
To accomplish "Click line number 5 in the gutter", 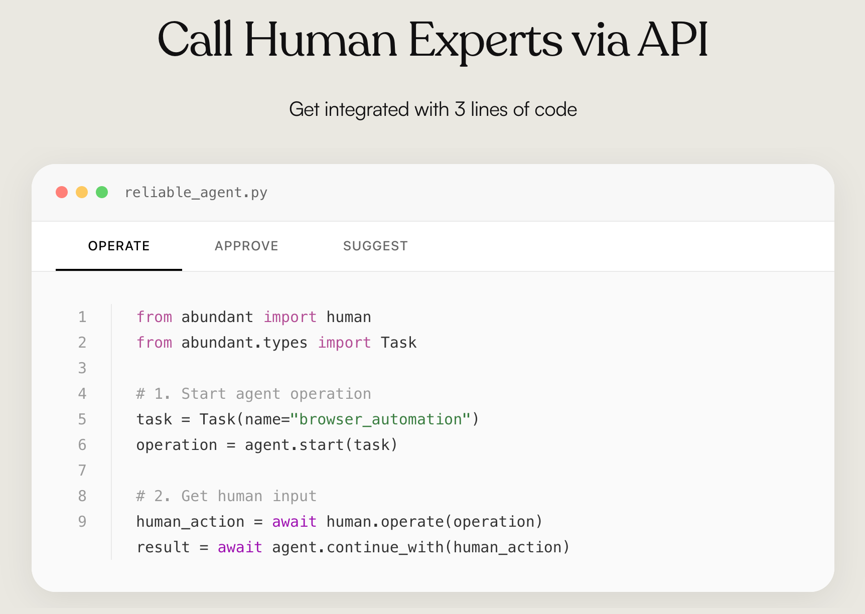I will coord(82,419).
